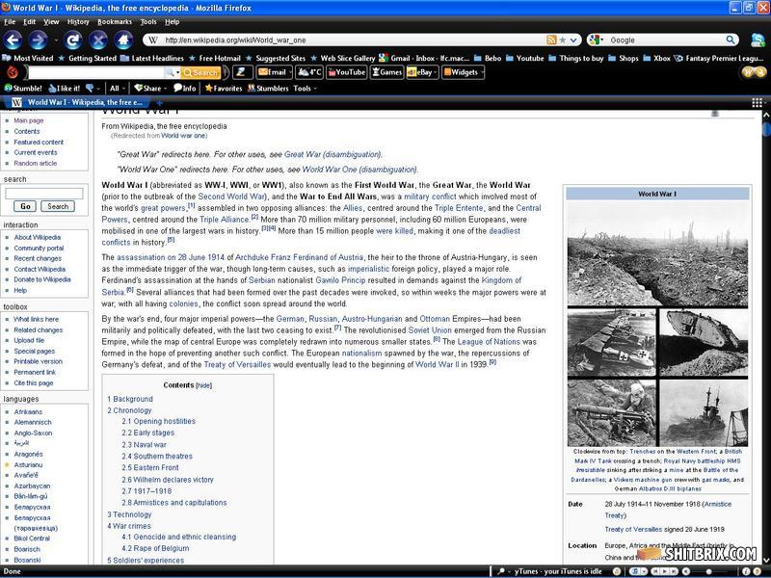Click the YouTube toolbar button
Image resolution: width=771 pixels, height=578 pixels.
(x=347, y=72)
